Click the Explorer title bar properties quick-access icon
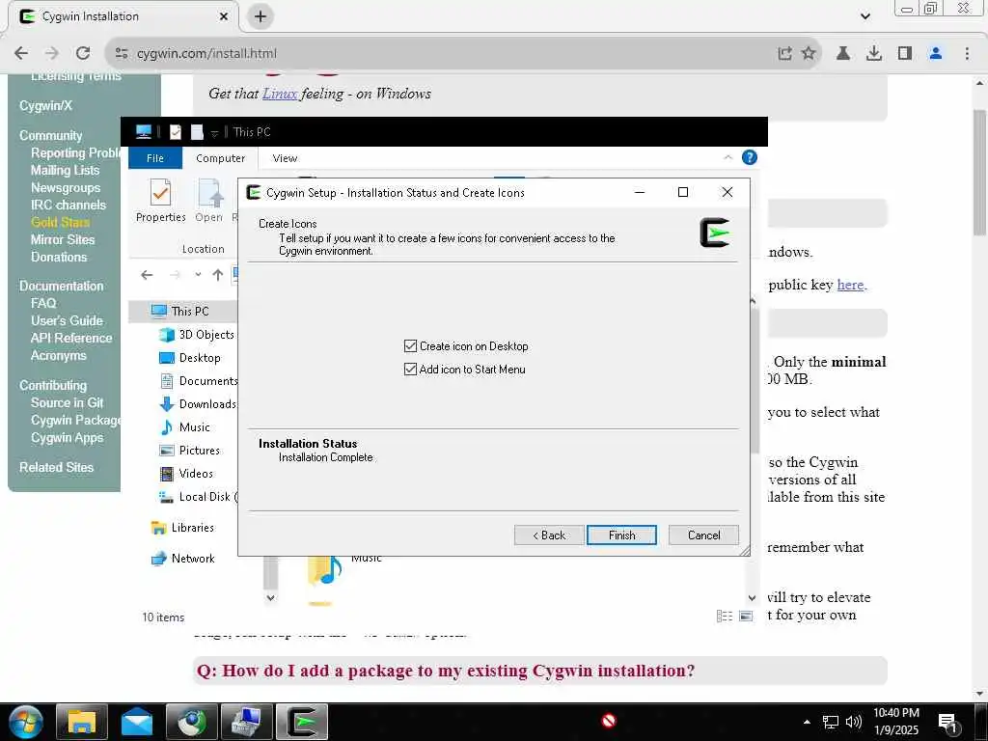Image resolution: width=988 pixels, height=741 pixels. (176, 131)
